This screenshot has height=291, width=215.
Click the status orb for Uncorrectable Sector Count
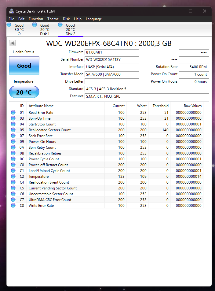tap(13, 194)
